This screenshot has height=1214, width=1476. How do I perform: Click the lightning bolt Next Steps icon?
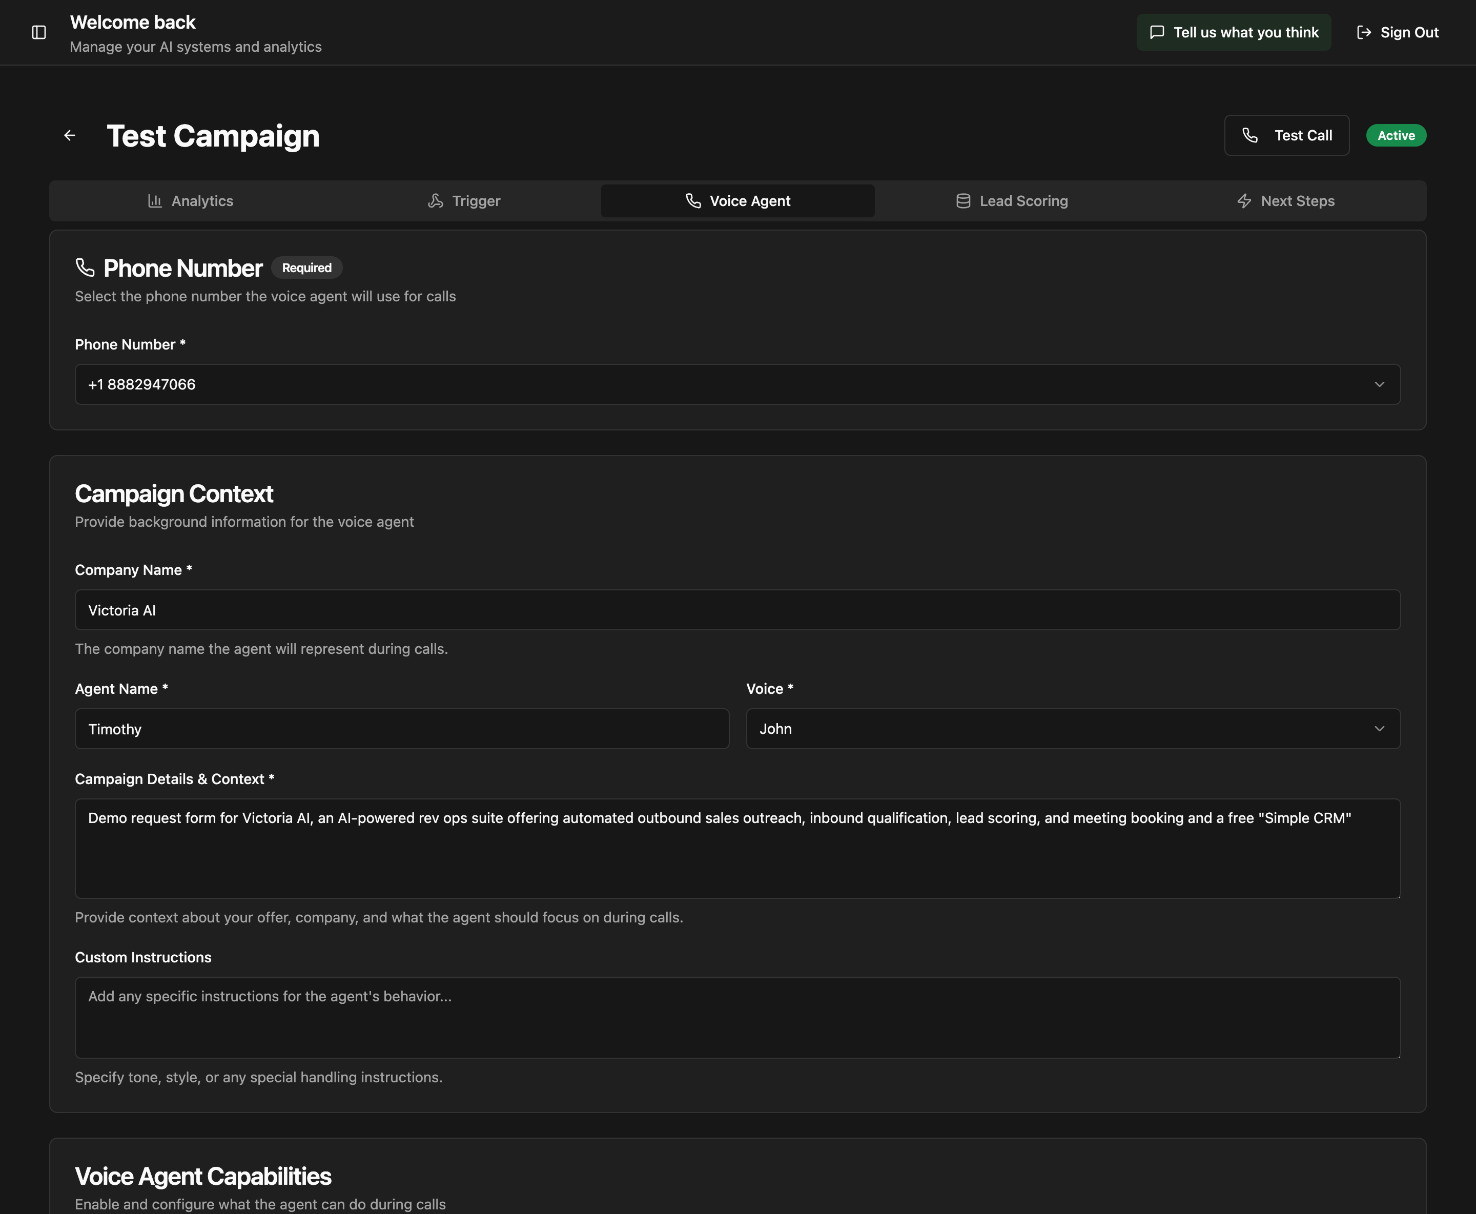coord(1244,201)
